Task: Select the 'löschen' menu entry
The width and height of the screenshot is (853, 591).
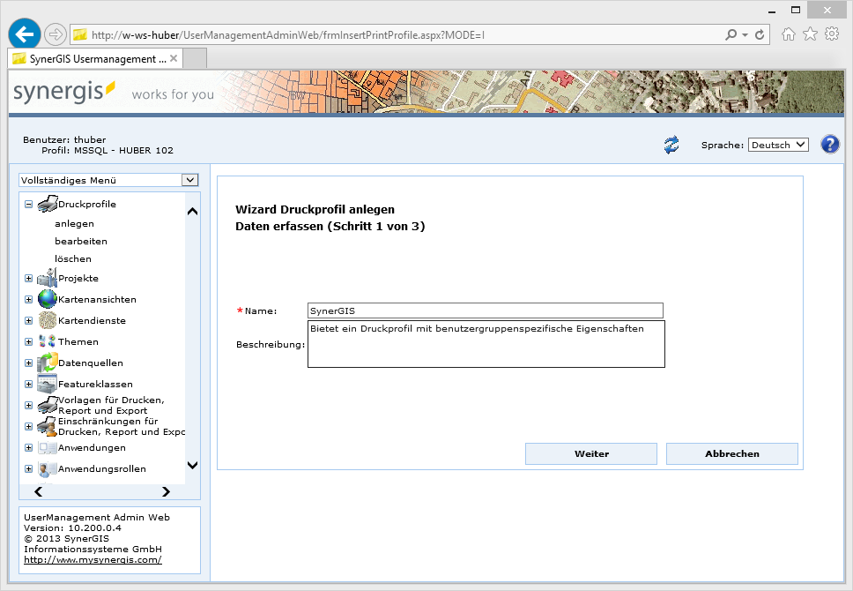Action: (x=73, y=258)
